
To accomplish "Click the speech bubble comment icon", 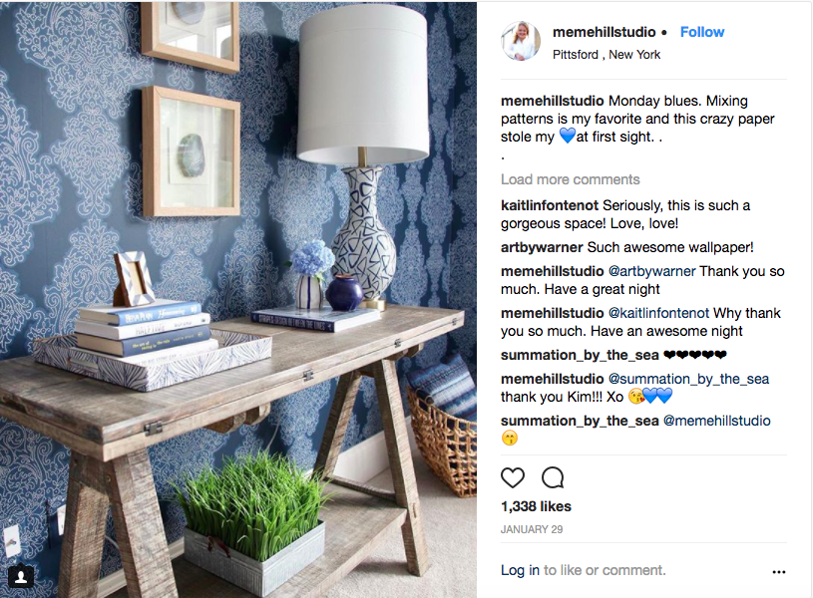I will pyautogui.click(x=553, y=477).
